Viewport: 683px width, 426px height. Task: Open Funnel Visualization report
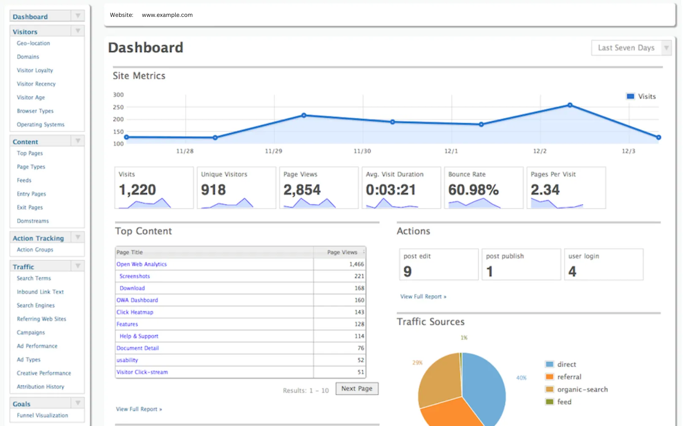click(x=42, y=415)
